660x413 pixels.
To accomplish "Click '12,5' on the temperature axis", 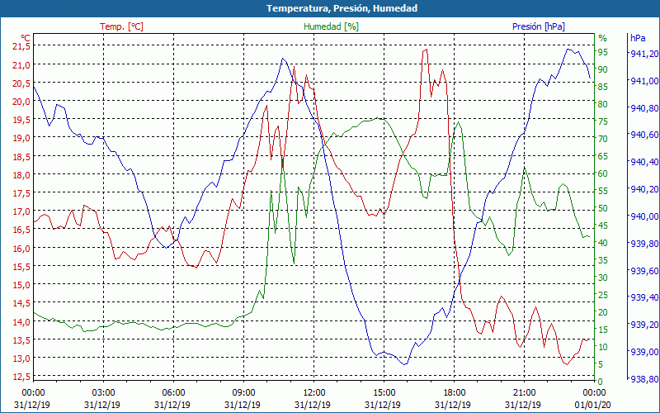I will pos(22,377).
